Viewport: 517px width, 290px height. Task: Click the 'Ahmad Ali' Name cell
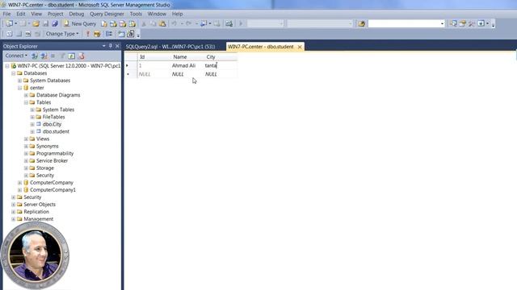coord(187,65)
